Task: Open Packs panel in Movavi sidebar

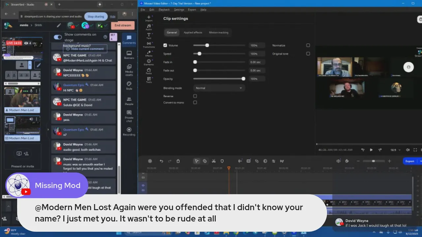Action: pos(149,71)
